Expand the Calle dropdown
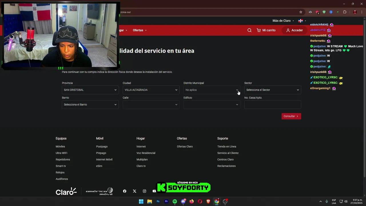This screenshot has height=206, width=366. [x=151, y=104]
